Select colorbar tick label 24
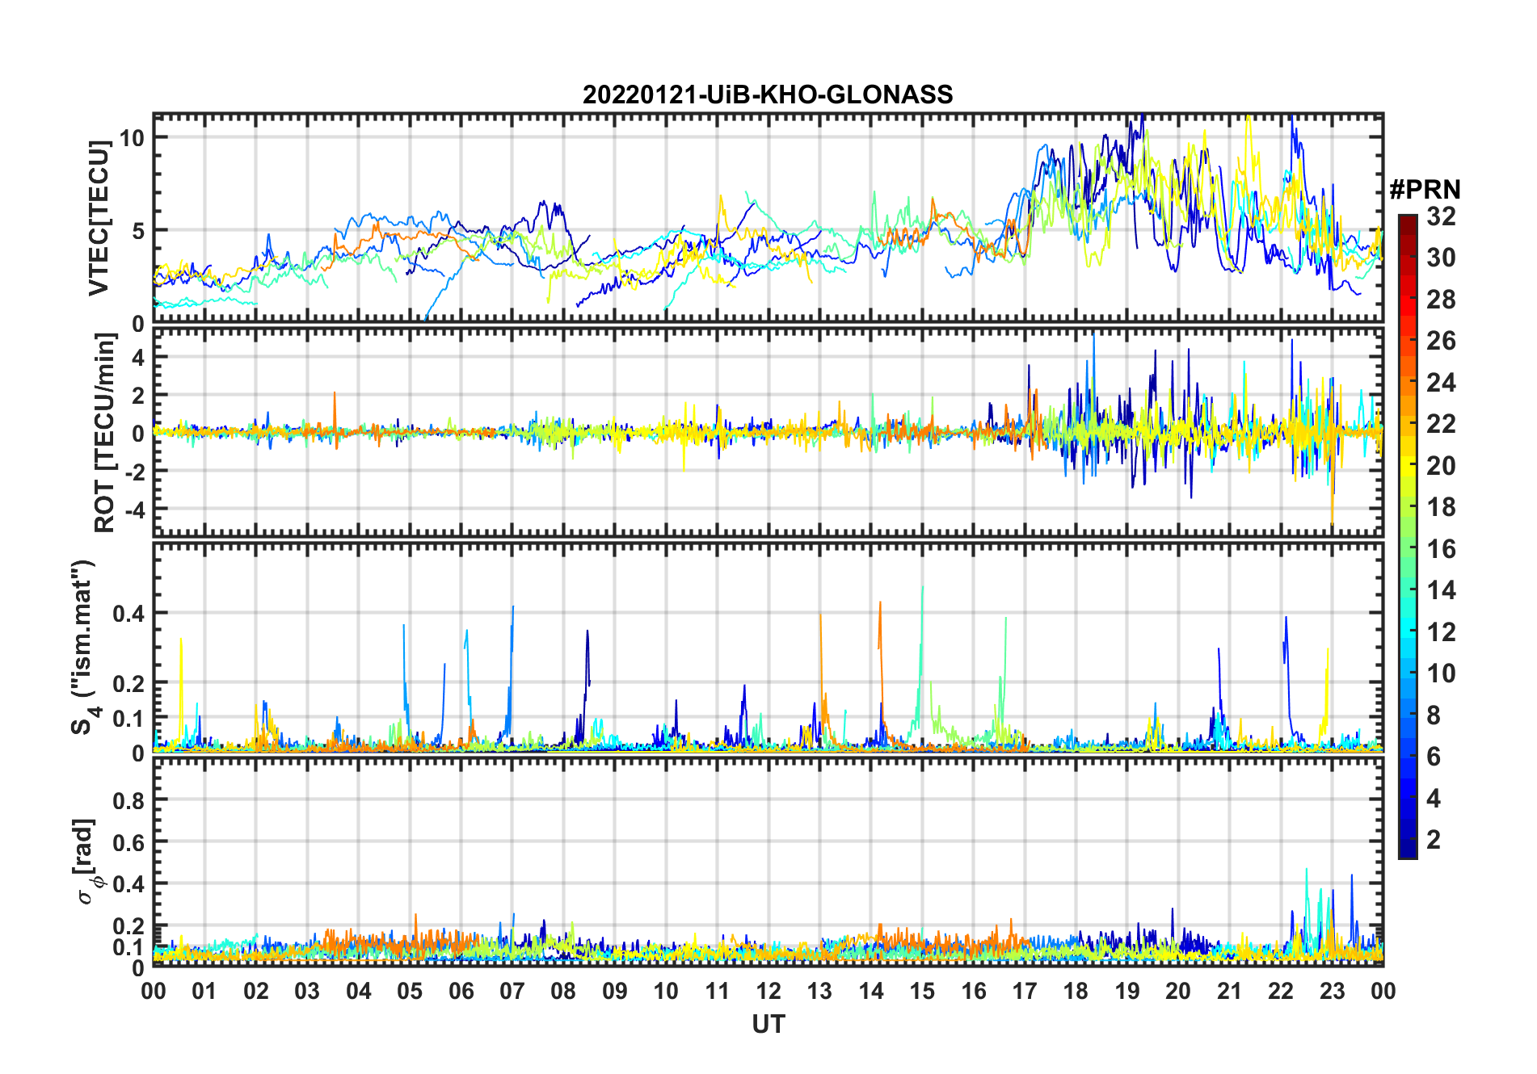Image resolution: width=1537 pixels, height=1074 pixels. 1441,382
